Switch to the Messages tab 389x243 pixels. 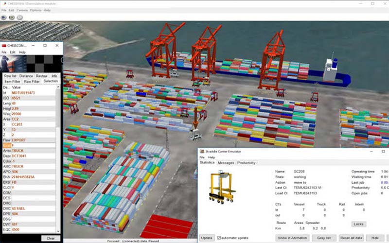point(226,163)
